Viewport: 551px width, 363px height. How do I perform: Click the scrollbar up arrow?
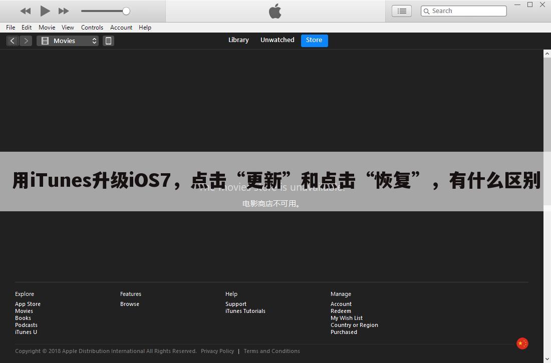pyautogui.click(x=547, y=54)
